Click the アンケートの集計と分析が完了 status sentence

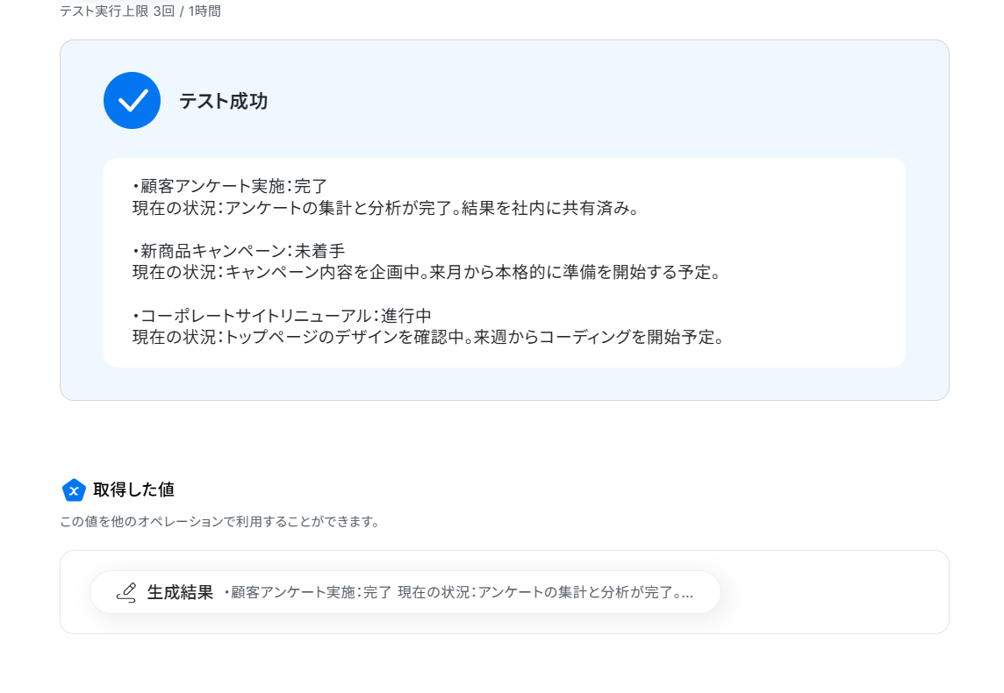(385, 208)
